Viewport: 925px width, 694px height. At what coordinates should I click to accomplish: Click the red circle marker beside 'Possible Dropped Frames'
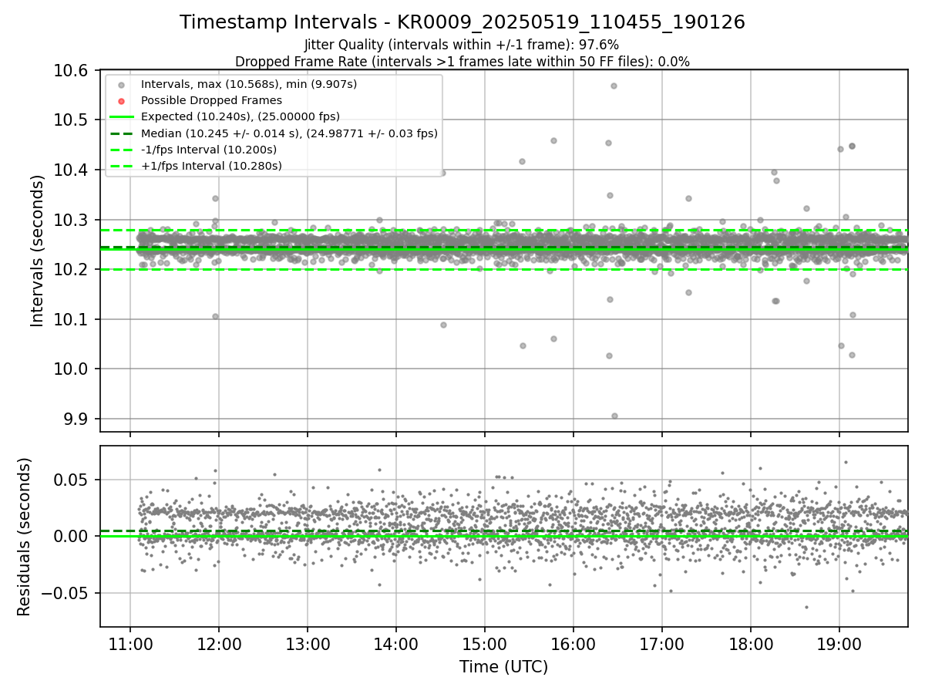pyautogui.click(x=121, y=101)
